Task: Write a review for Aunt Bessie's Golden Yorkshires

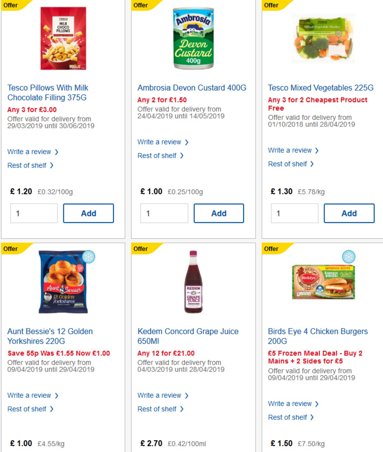Action: coord(30,395)
